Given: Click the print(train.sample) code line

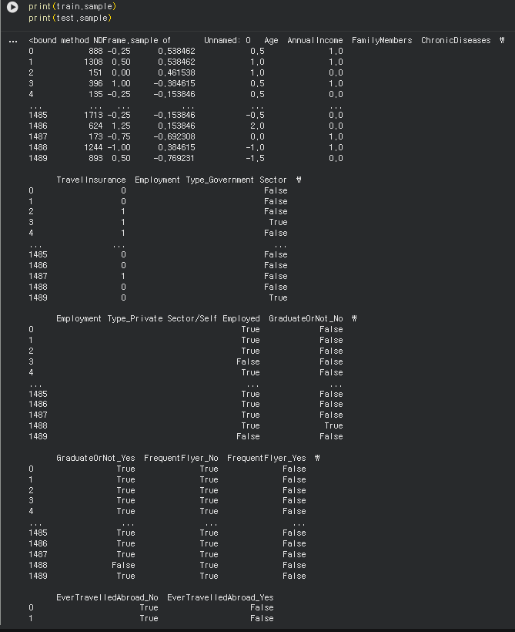Looking at the screenshot, I should click(x=72, y=7).
